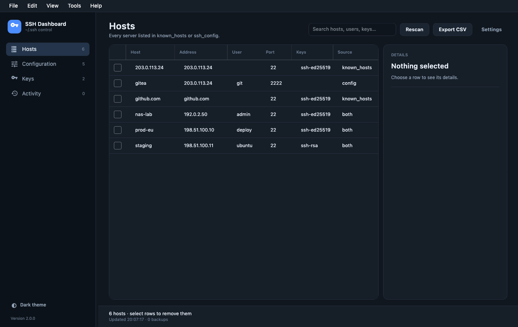Screen dimensions: 518x327
Task: Click the Source column header
Action: (x=355, y=52)
